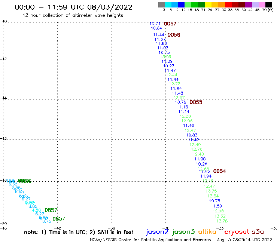
Task: Click the 12.44 wave height value
Action: pyautogui.click(x=171, y=75)
